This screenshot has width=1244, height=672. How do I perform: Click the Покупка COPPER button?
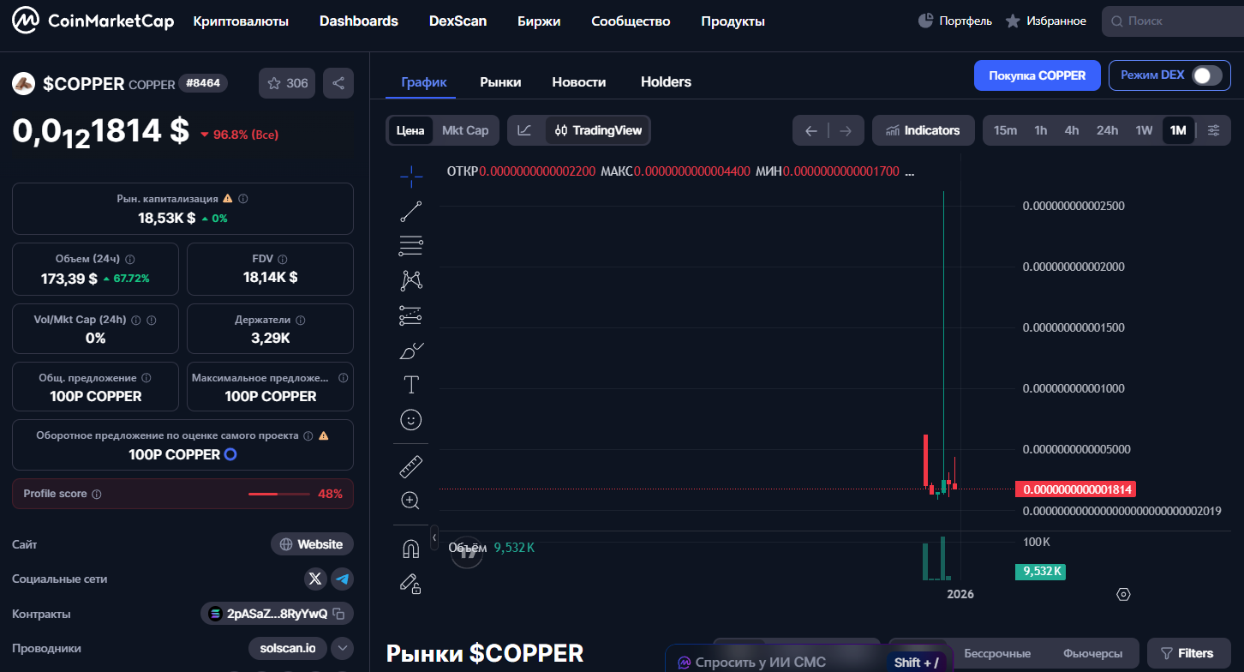pyautogui.click(x=1038, y=75)
